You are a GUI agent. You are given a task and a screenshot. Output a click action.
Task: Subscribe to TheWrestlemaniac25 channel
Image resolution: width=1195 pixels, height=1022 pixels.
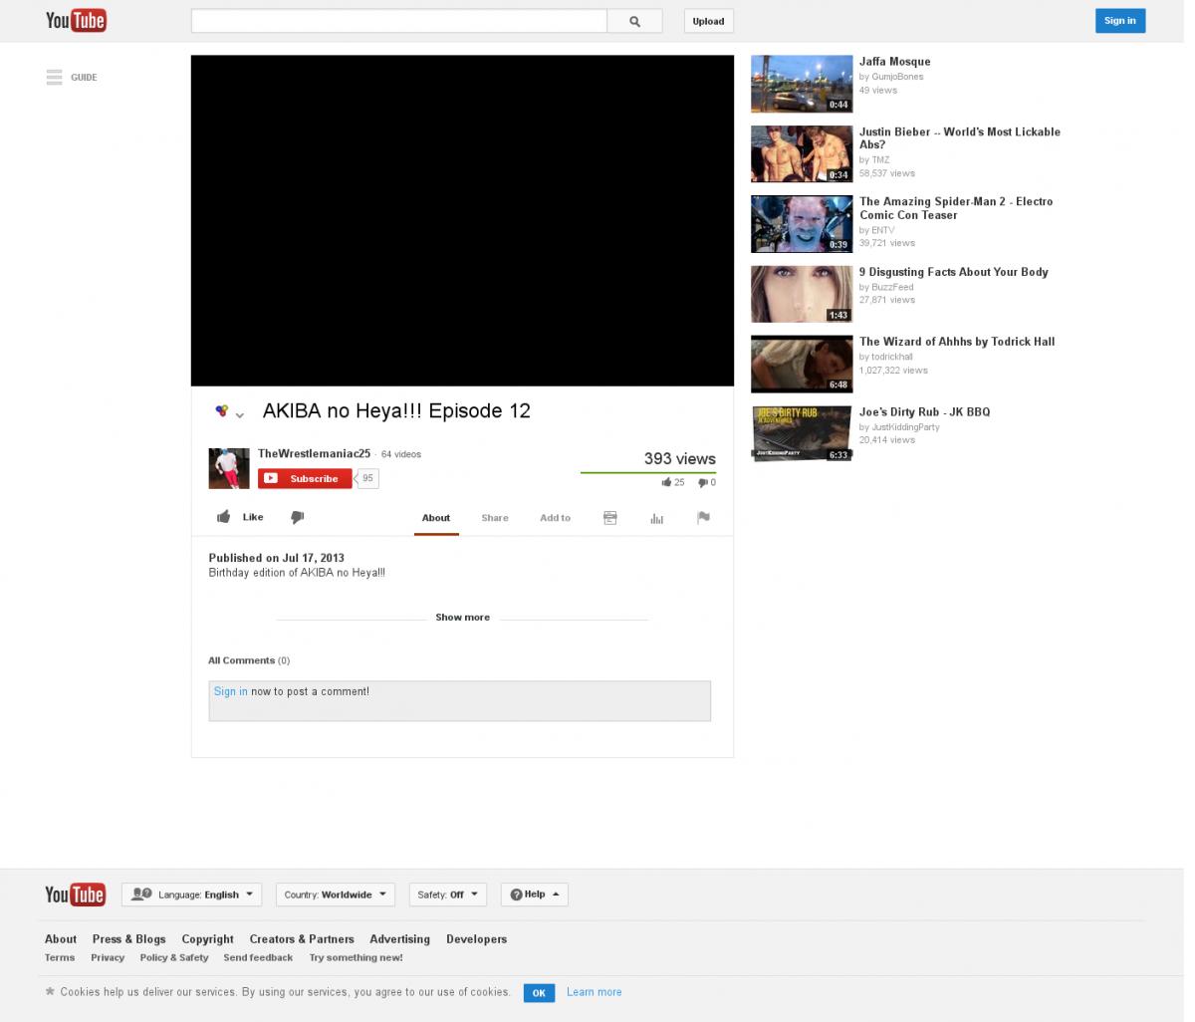305,479
